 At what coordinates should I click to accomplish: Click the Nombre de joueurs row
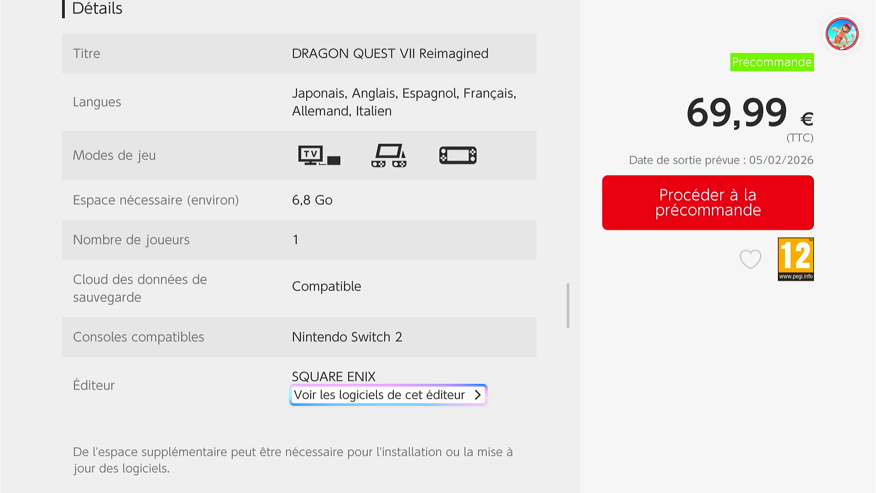click(299, 240)
